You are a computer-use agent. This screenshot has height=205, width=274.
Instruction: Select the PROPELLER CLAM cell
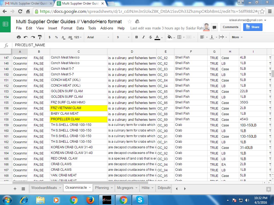(x=79, y=119)
